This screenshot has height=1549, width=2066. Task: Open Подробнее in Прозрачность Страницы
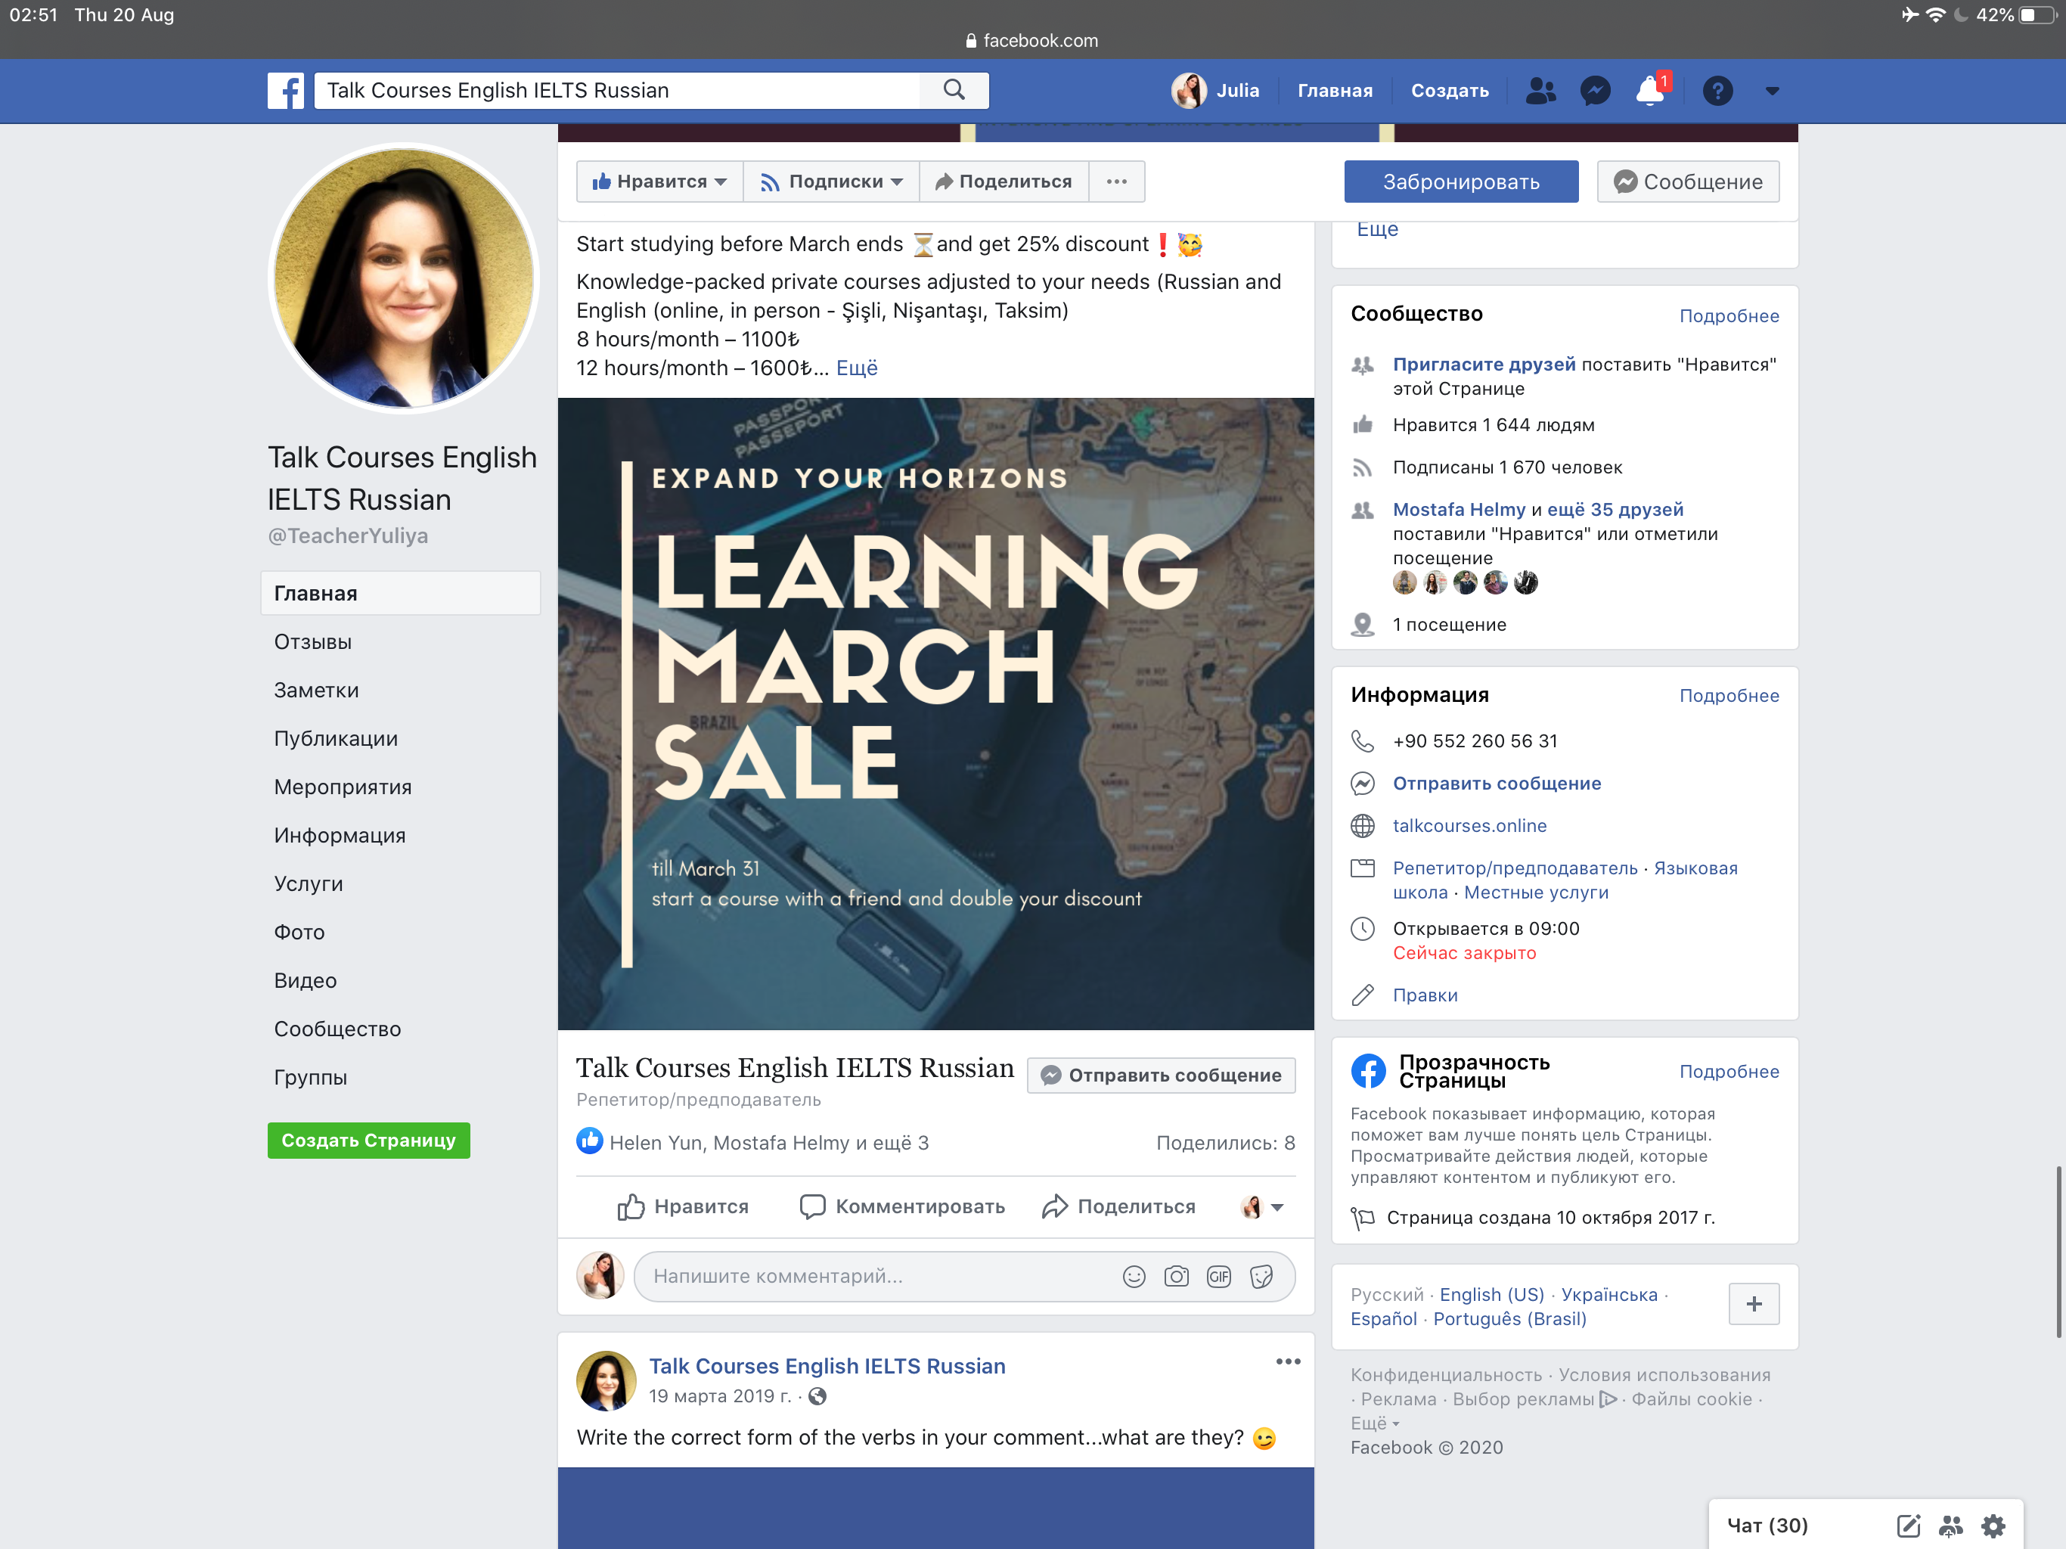click(1729, 1072)
